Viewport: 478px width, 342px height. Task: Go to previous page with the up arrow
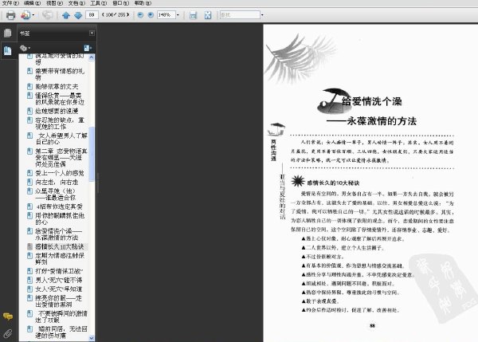pos(66,15)
